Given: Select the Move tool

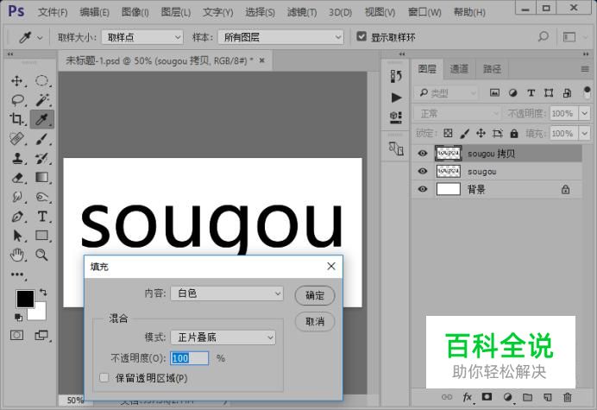Looking at the screenshot, I should (x=16, y=81).
